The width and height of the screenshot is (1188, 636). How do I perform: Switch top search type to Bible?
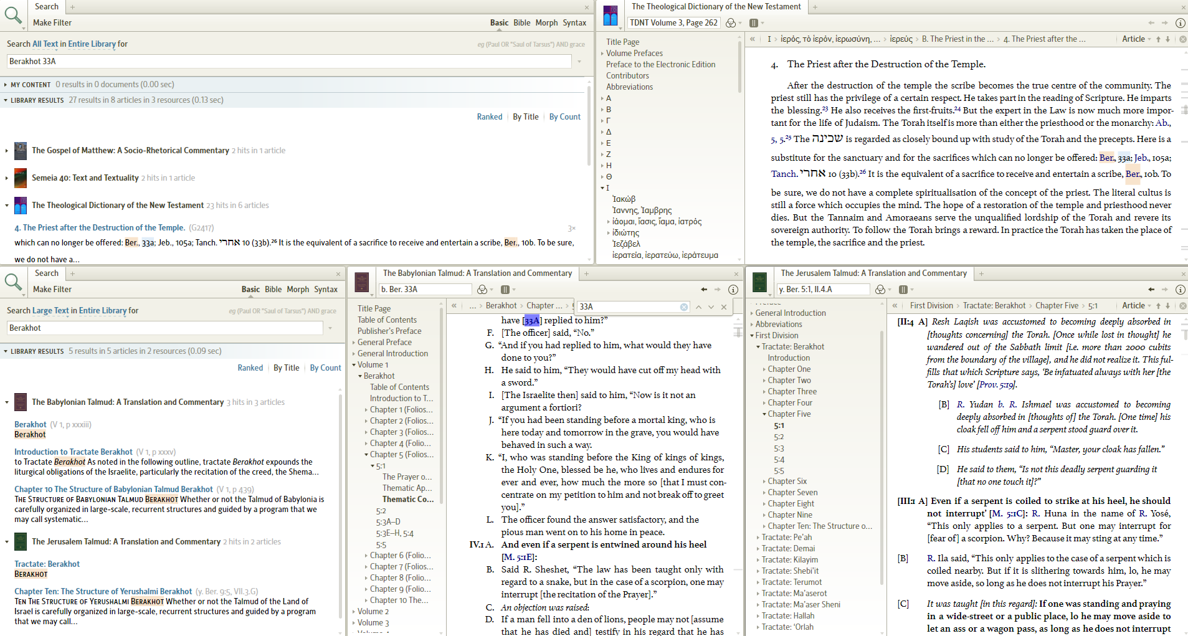[521, 23]
